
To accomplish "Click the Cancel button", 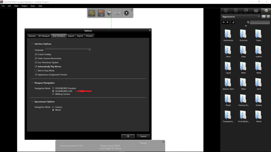I will (x=143, y=136).
